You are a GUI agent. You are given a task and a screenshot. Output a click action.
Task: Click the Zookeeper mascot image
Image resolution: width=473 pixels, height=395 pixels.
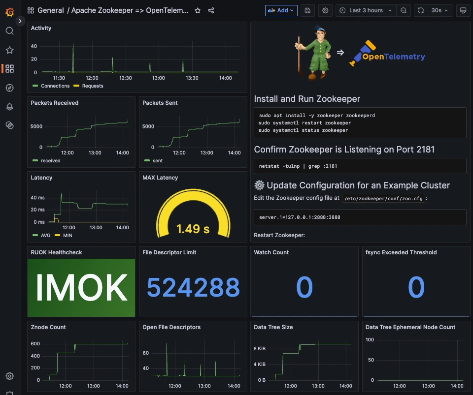tap(313, 53)
